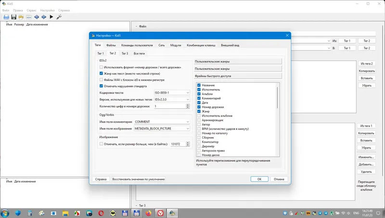Open Firefox from the taskbar
Viewport: 385px width, 218px height.
click(x=149, y=213)
